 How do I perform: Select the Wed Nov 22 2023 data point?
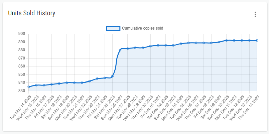90,81
